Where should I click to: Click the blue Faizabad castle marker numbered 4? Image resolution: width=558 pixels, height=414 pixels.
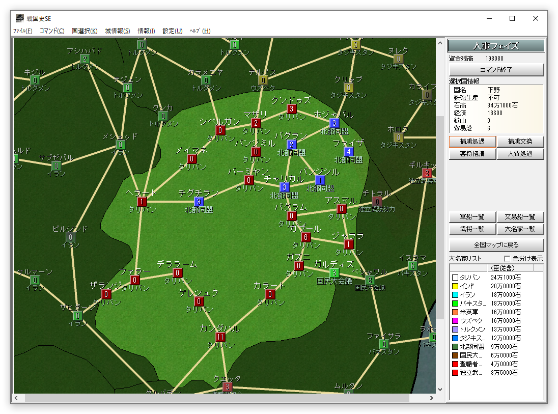coord(349,152)
